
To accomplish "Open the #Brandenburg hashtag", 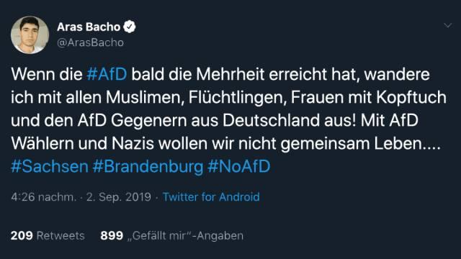I will coord(148,166).
